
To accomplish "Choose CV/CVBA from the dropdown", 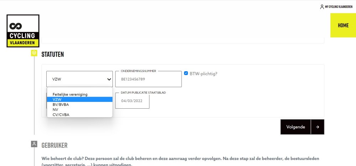I will (x=61, y=114).
